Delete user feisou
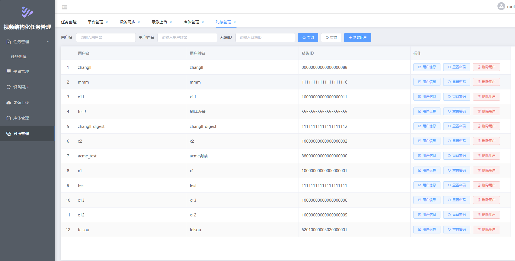 486,230
